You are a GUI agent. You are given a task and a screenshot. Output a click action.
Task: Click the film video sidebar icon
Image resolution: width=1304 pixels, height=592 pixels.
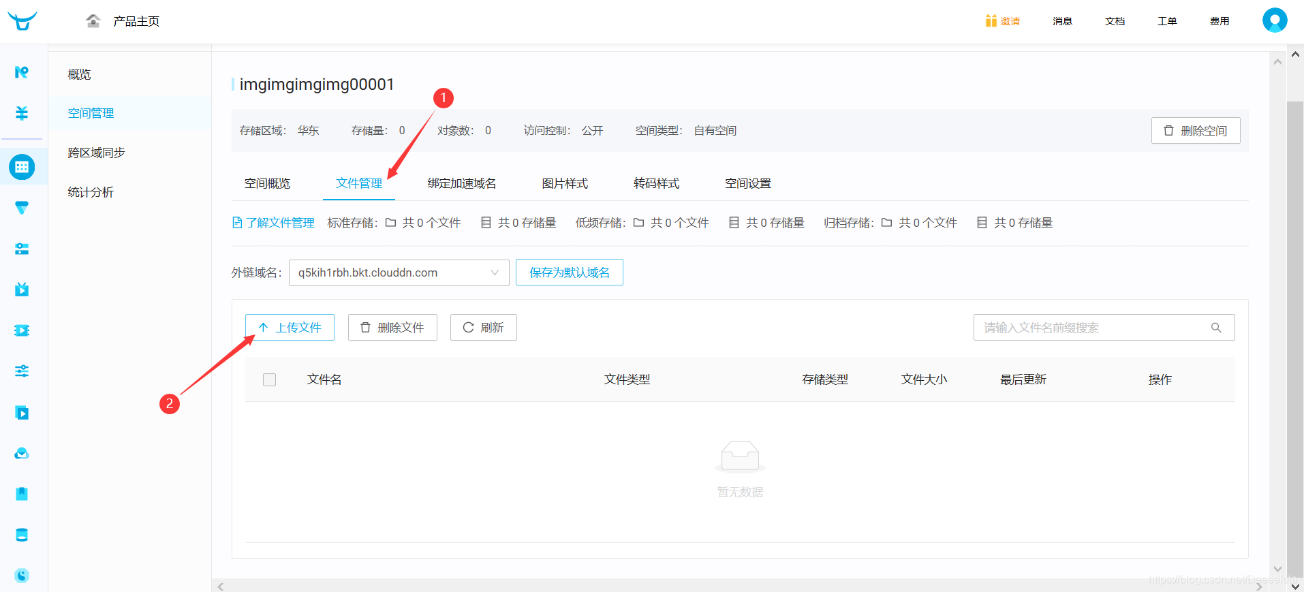point(22,330)
